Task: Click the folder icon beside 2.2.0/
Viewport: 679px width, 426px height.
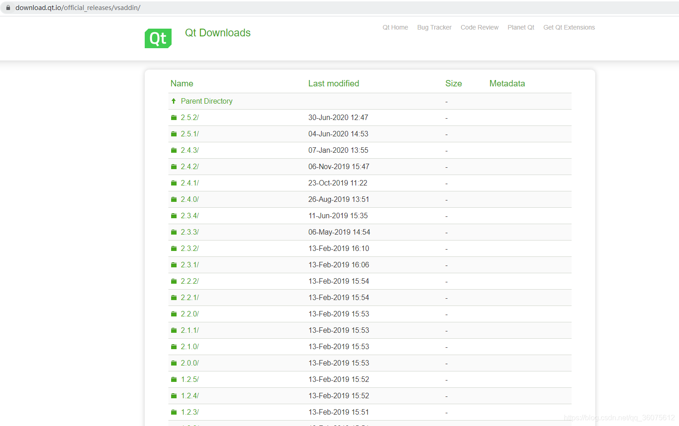Action: [174, 314]
